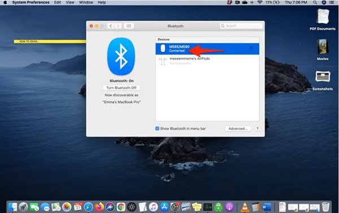The image size is (339, 213).
Task: Open Spotlight search magnifier in menu bar
Action: 315,2
